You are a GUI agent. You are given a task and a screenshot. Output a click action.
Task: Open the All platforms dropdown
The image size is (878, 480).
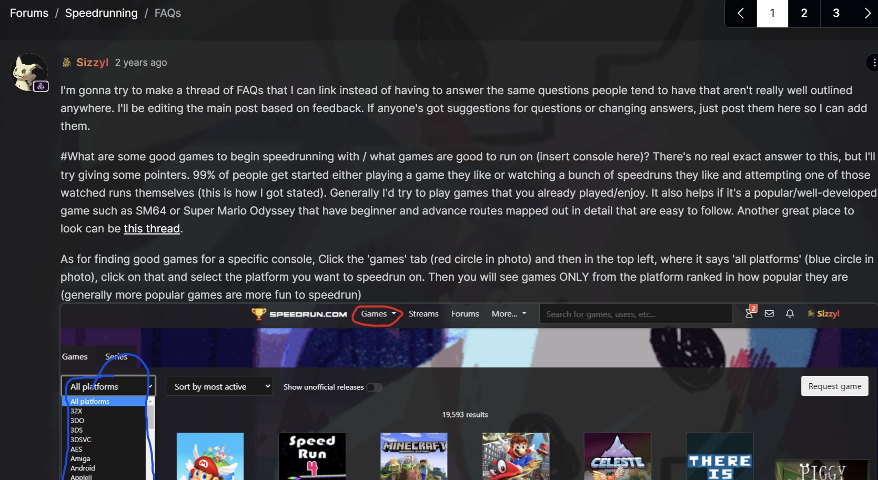tap(108, 386)
